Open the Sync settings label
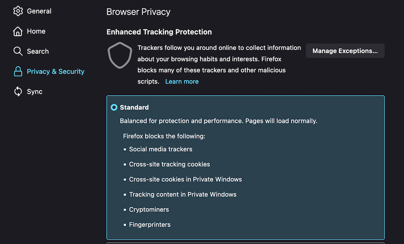This screenshot has height=244, width=404. tap(35, 92)
